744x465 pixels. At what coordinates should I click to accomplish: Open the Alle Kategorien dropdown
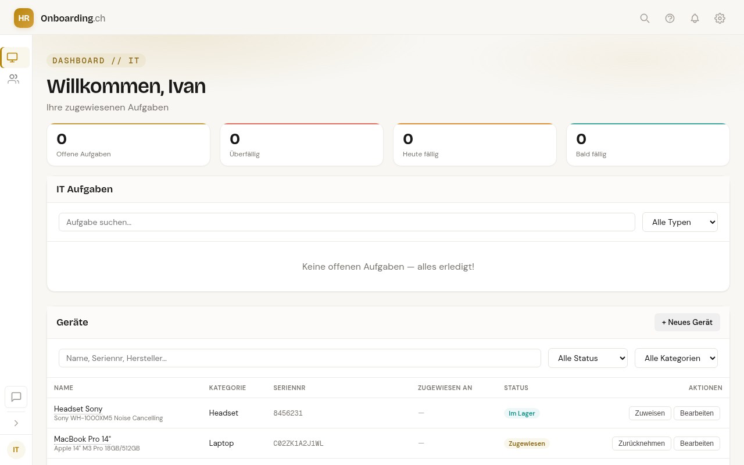tap(676, 358)
